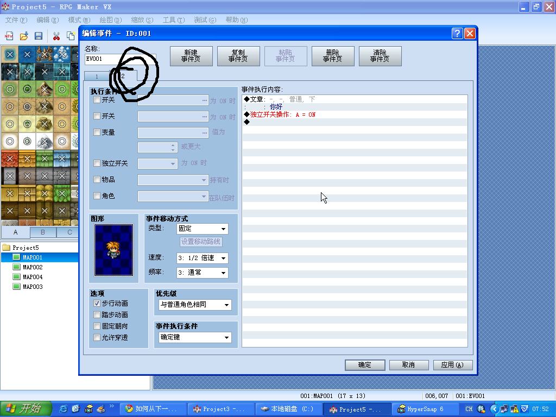Click the 图形 character sprite preview

pyautogui.click(x=114, y=250)
